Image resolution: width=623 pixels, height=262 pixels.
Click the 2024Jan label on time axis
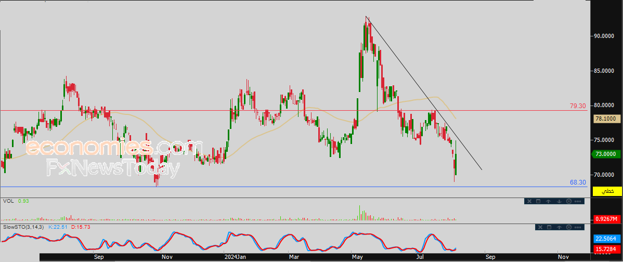pos(235,257)
